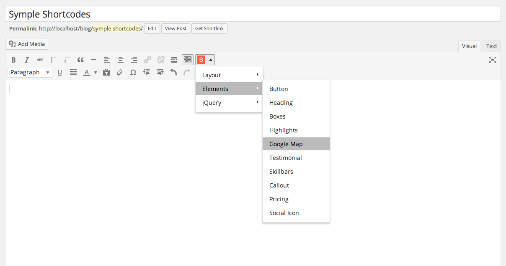Enter distraction-free fullscreen mode
Image resolution: width=506 pixels, height=266 pixels.
click(x=493, y=60)
